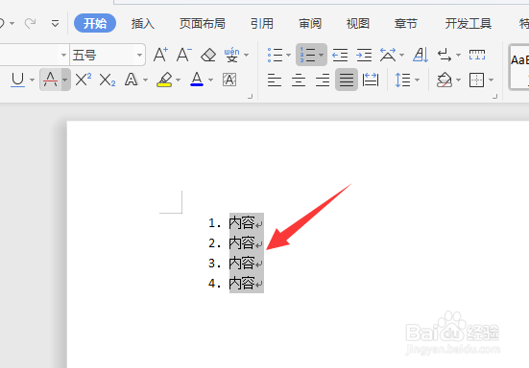Open the undo history dropdown arrow

click(12, 23)
